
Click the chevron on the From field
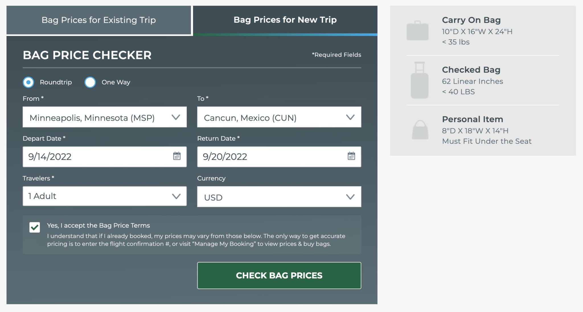point(176,117)
